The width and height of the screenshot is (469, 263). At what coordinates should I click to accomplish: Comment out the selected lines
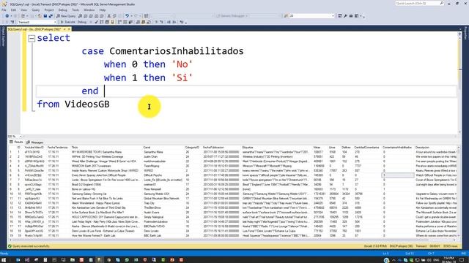pos(156,22)
